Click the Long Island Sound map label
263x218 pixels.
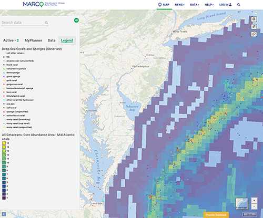click(211, 16)
